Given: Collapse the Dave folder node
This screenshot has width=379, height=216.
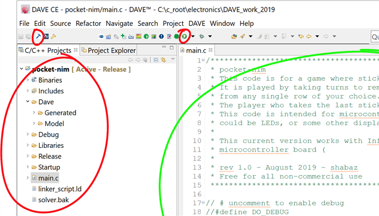Looking at the screenshot, I should pyautogui.click(x=27, y=101).
